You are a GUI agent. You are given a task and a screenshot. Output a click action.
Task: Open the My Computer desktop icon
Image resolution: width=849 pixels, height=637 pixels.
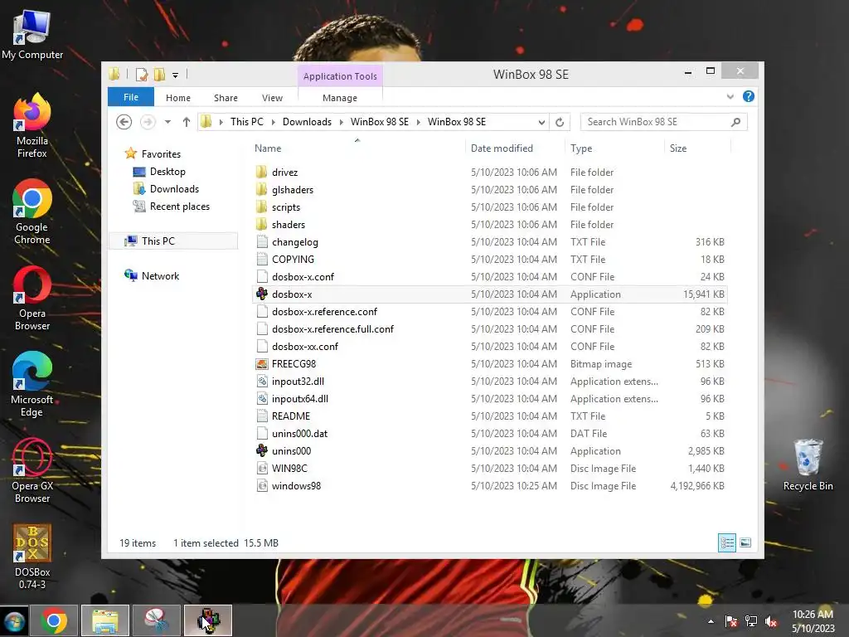coord(32,35)
